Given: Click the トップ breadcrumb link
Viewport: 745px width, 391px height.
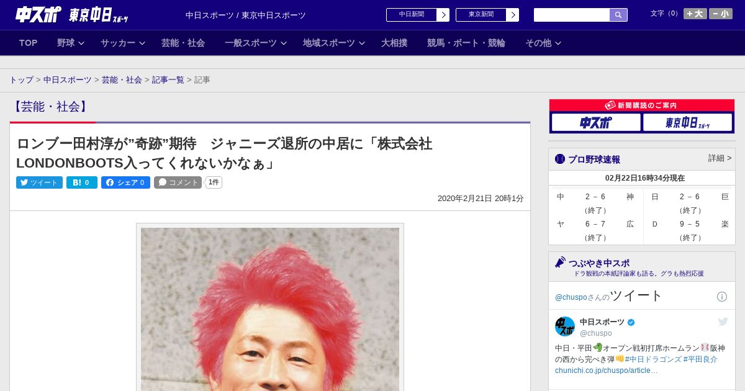Looking at the screenshot, I should (22, 80).
